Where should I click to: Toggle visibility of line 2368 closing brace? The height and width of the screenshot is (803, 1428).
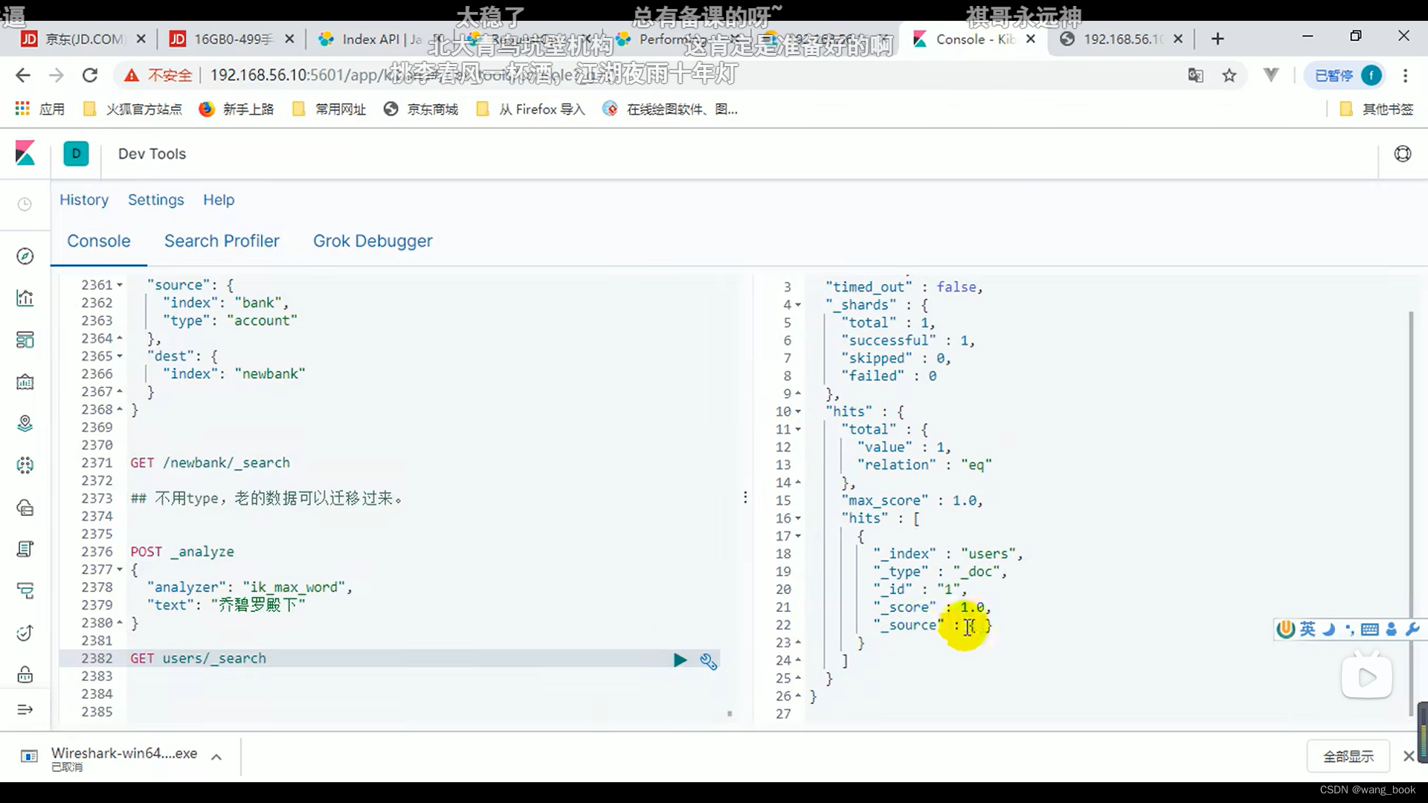tap(120, 409)
